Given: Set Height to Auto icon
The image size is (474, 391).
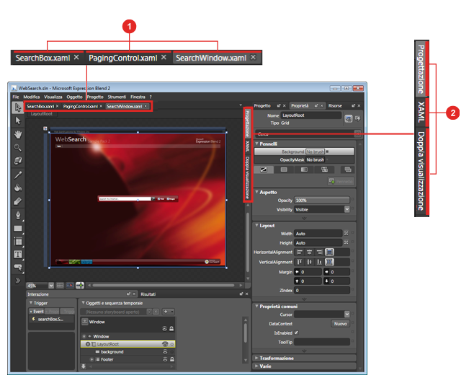Looking at the screenshot, I should point(346,242).
